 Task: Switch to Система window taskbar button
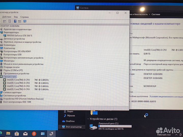point(42,134)
